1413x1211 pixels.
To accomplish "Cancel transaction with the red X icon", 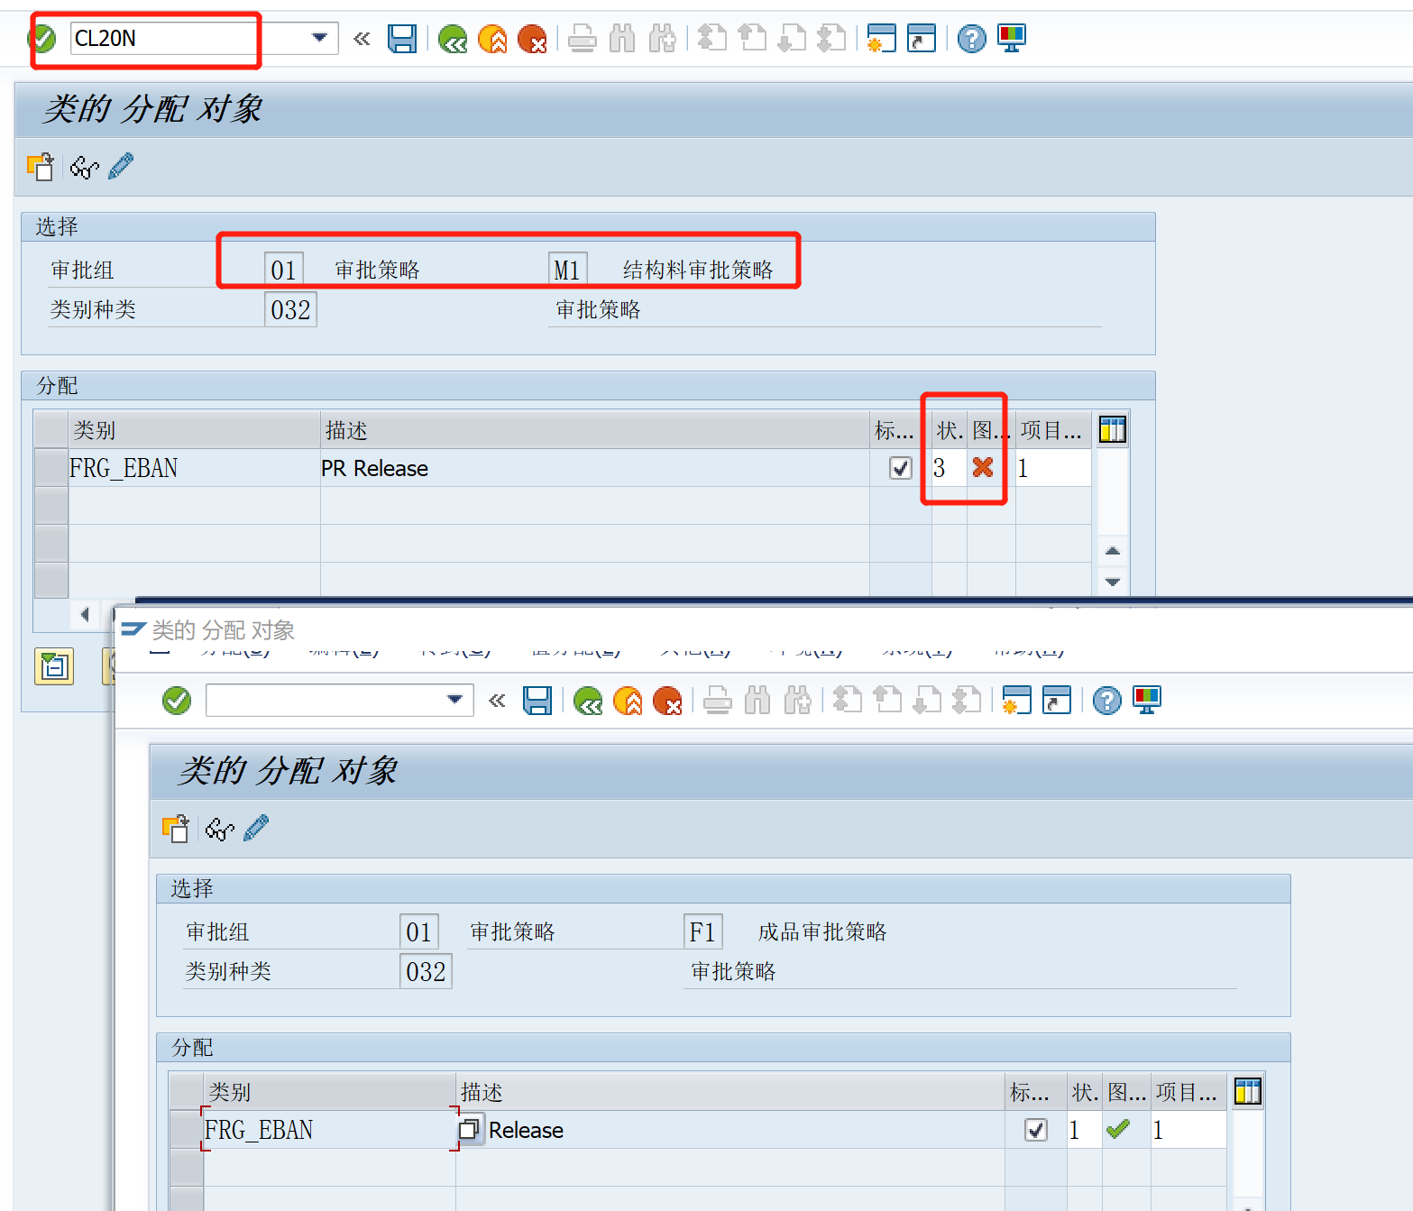I will [532, 38].
